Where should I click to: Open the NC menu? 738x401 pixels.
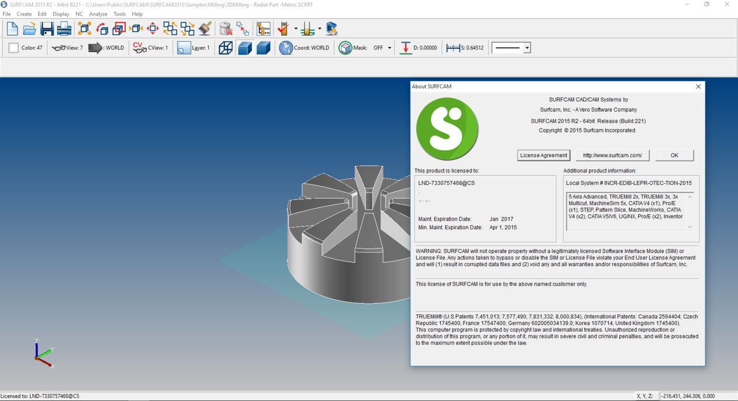click(79, 14)
